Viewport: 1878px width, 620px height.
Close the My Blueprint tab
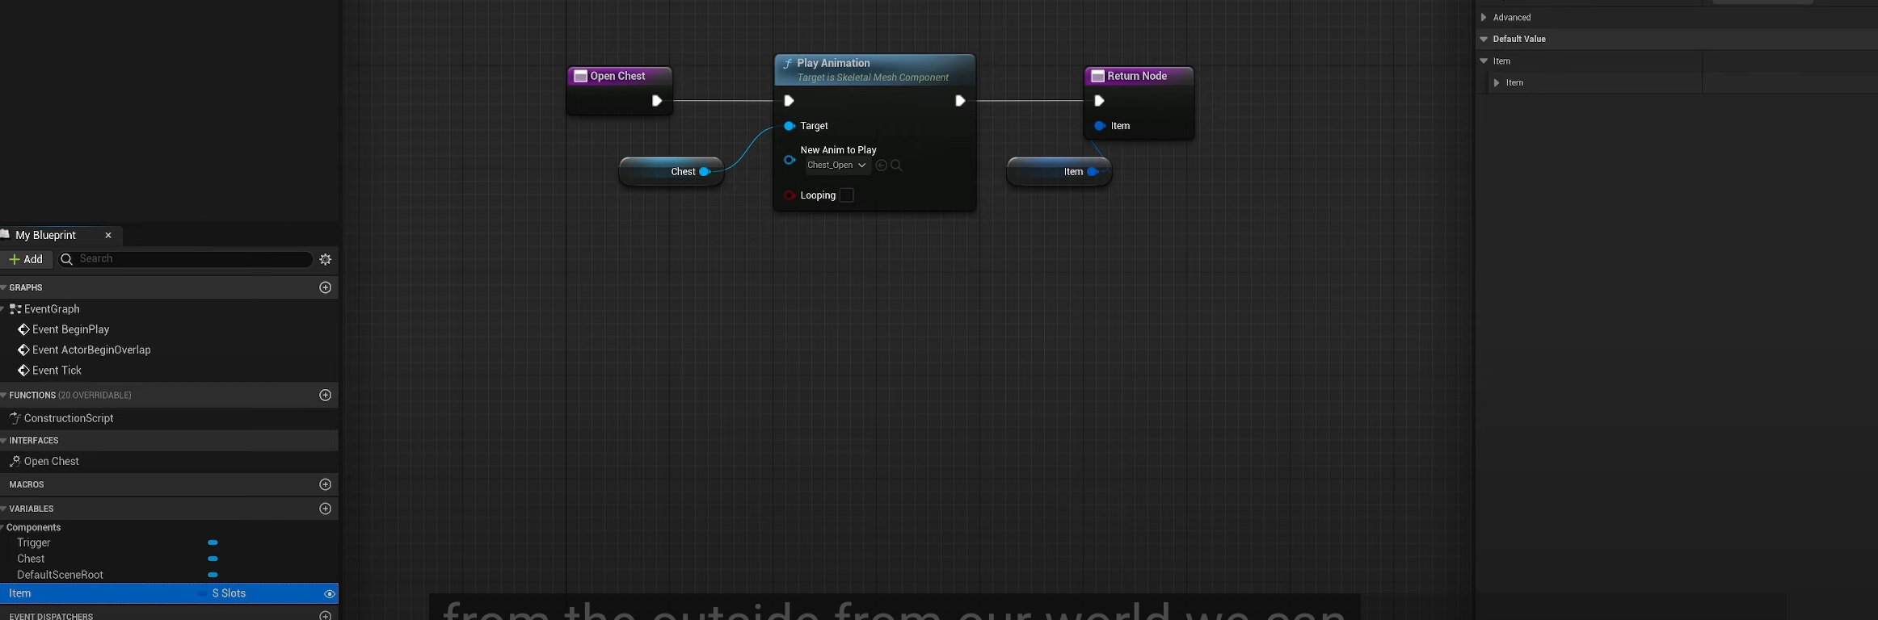click(x=108, y=236)
